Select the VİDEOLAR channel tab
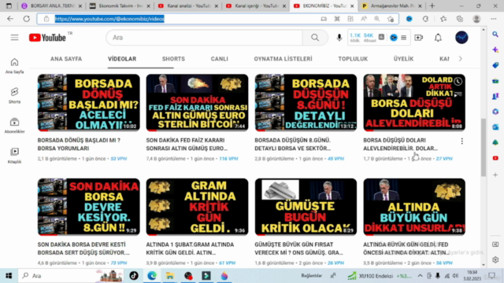504x283 pixels. click(x=122, y=59)
